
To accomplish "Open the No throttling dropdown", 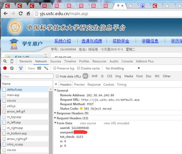I will [x=123, y=68].
